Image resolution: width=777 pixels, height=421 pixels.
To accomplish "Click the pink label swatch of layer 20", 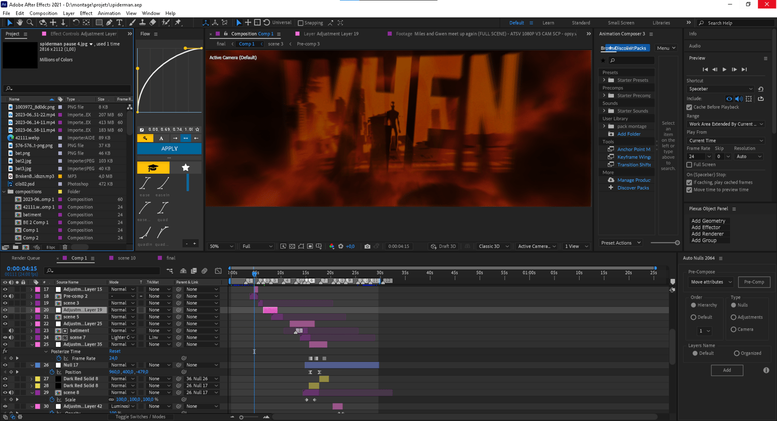I will coord(38,310).
